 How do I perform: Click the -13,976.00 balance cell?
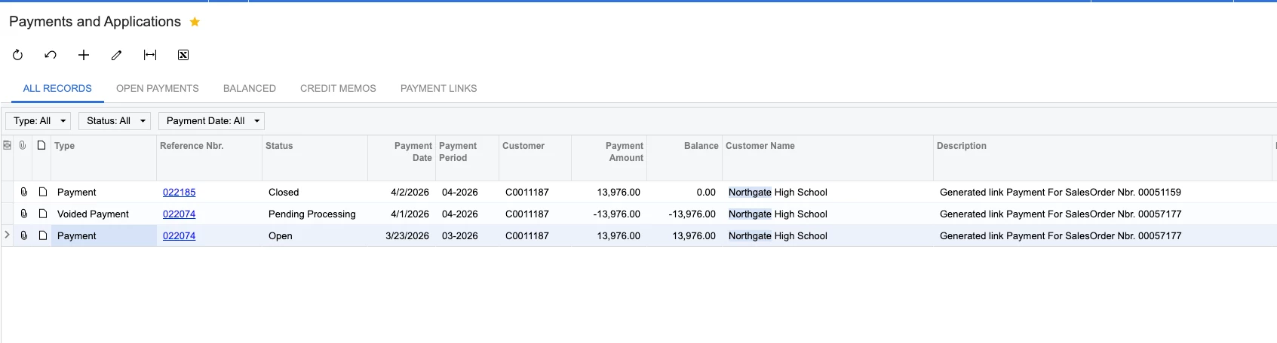(x=684, y=214)
